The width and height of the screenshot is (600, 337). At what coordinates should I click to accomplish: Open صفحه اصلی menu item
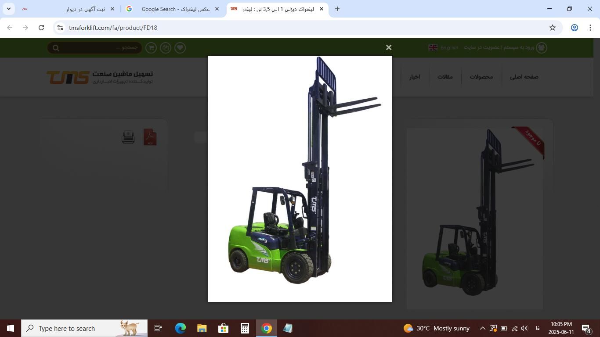pos(524,77)
